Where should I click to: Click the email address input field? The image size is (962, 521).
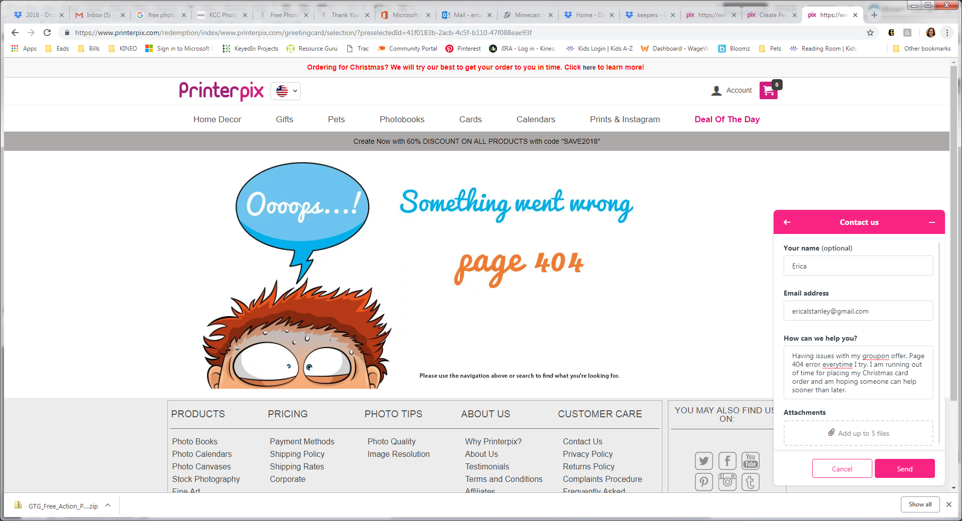[x=858, y=311]
